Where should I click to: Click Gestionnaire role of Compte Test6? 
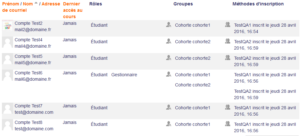(124, 75)
